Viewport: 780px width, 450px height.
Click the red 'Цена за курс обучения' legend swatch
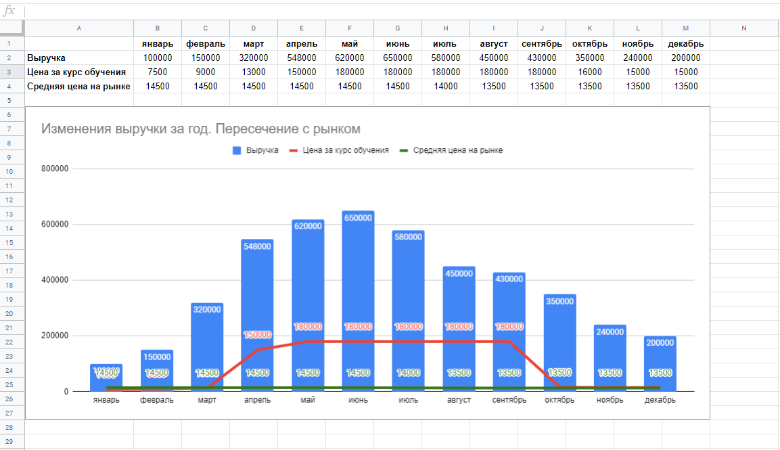pyautogui.click(x=294, y=150)
